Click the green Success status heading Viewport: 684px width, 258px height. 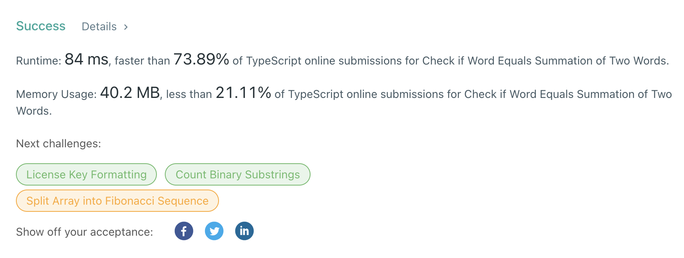coord(41,26)
